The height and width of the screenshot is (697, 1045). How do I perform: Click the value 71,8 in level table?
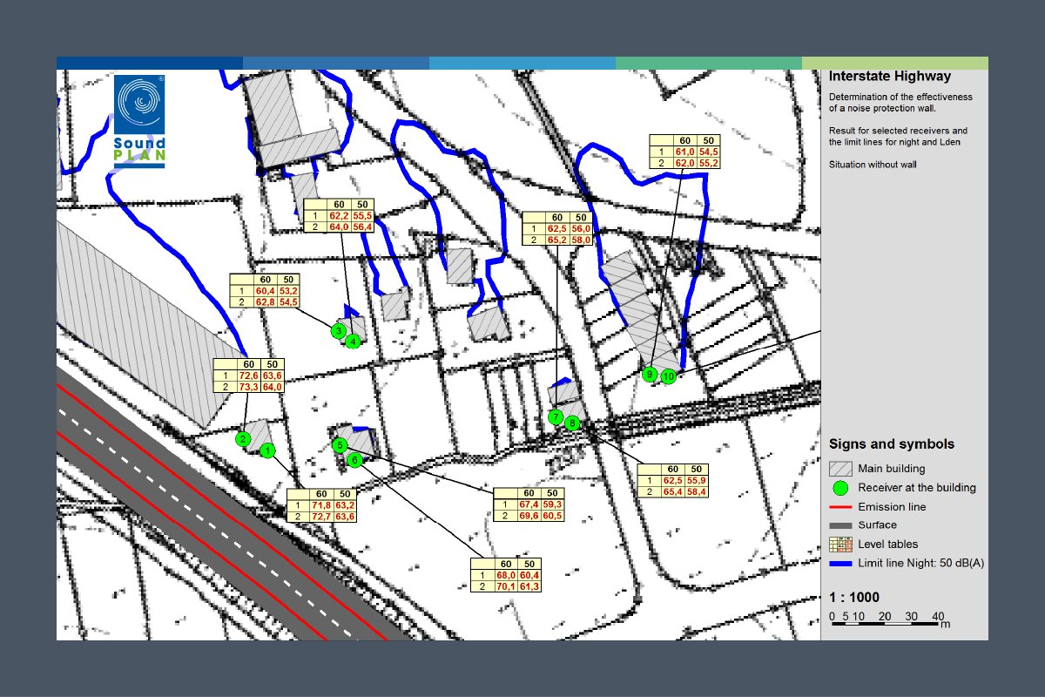tap(322, 504)
